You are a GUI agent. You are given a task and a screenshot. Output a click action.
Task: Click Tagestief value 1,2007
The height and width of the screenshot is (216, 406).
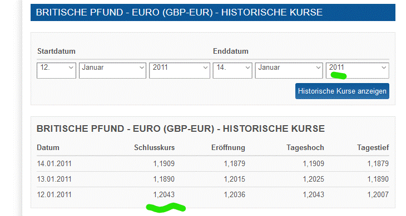(x=378, y=194)
